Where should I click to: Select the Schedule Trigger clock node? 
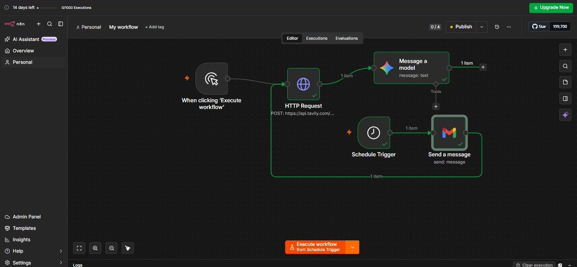click(374, 133)
